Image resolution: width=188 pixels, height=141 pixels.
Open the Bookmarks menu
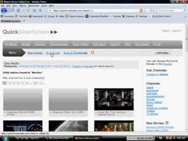click(34, 6)
